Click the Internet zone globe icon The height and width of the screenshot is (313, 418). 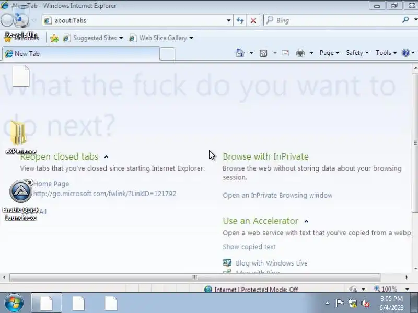click(x=208, y=289)
